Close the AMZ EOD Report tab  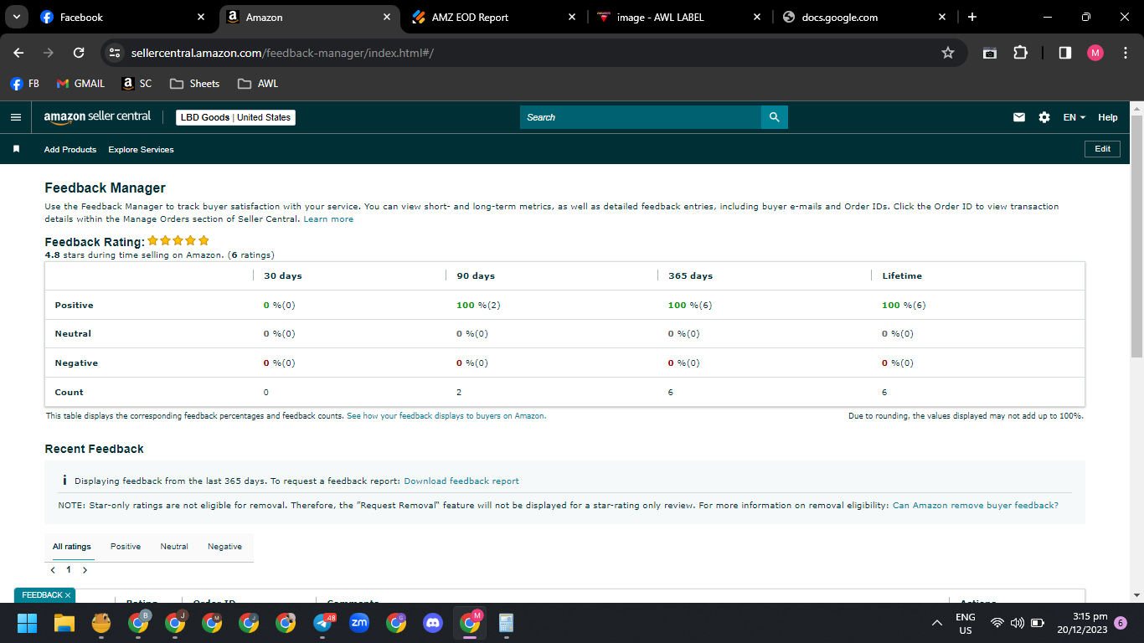pos(572,17)
